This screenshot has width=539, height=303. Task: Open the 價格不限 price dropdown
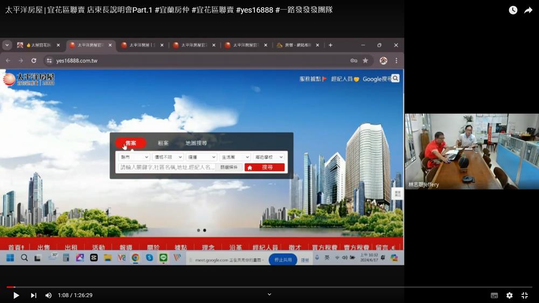168,157
